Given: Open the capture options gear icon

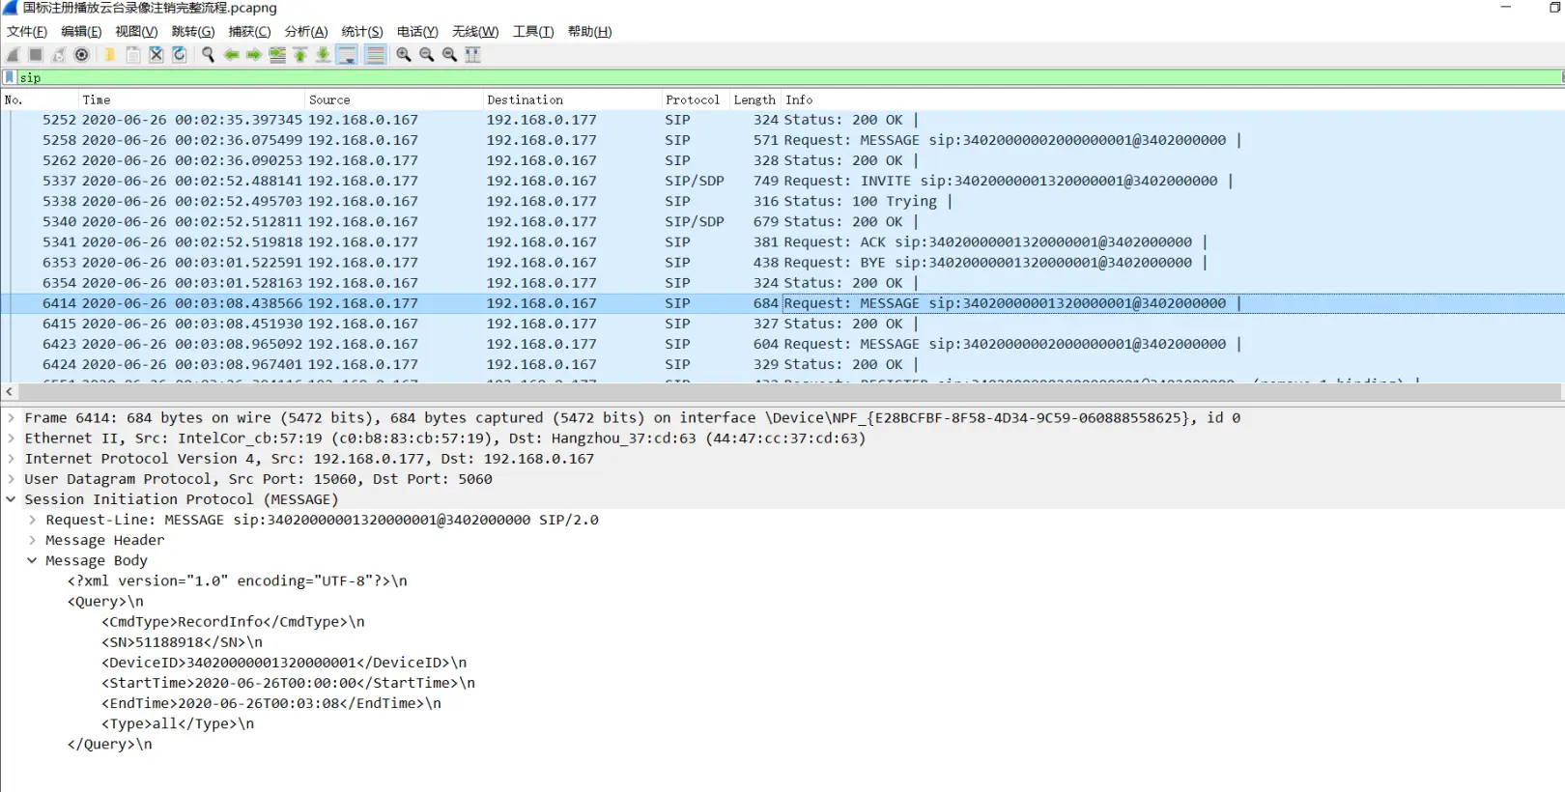Looking at the screenshot, I should 82,55.
